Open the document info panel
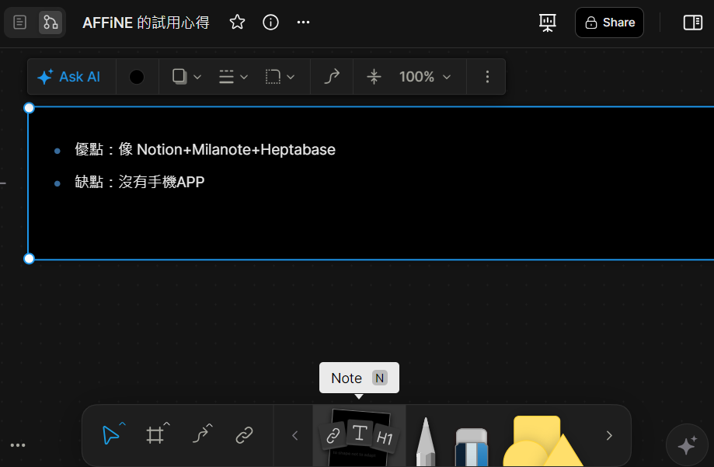This screenshot has height=467, width=714. 270,22
